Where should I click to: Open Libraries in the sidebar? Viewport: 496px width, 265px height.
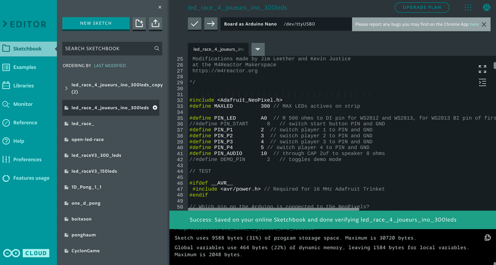[23, 86]
